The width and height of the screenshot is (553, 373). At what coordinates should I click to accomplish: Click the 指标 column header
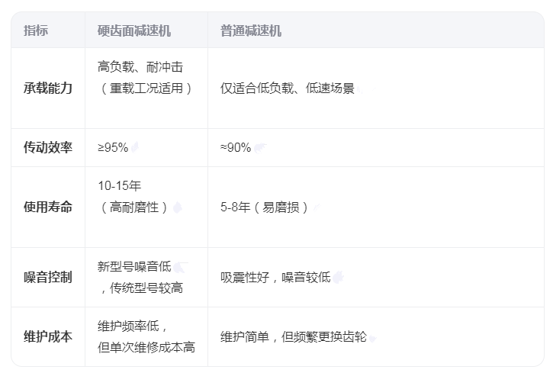tap(36, 31)
